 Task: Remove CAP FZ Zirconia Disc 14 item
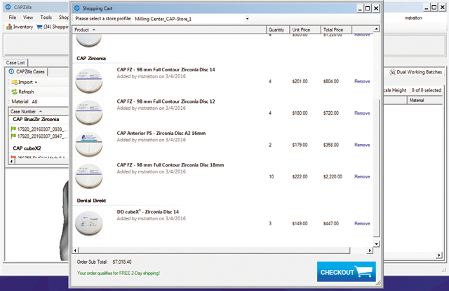[x=362, y=81]
